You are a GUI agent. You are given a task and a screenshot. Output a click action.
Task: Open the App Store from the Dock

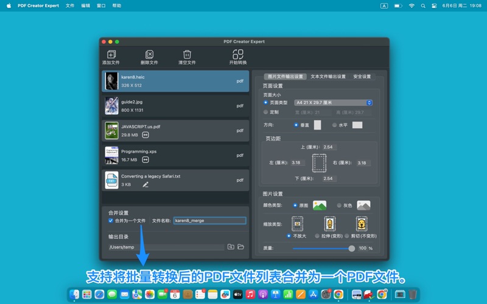point(313,294)
